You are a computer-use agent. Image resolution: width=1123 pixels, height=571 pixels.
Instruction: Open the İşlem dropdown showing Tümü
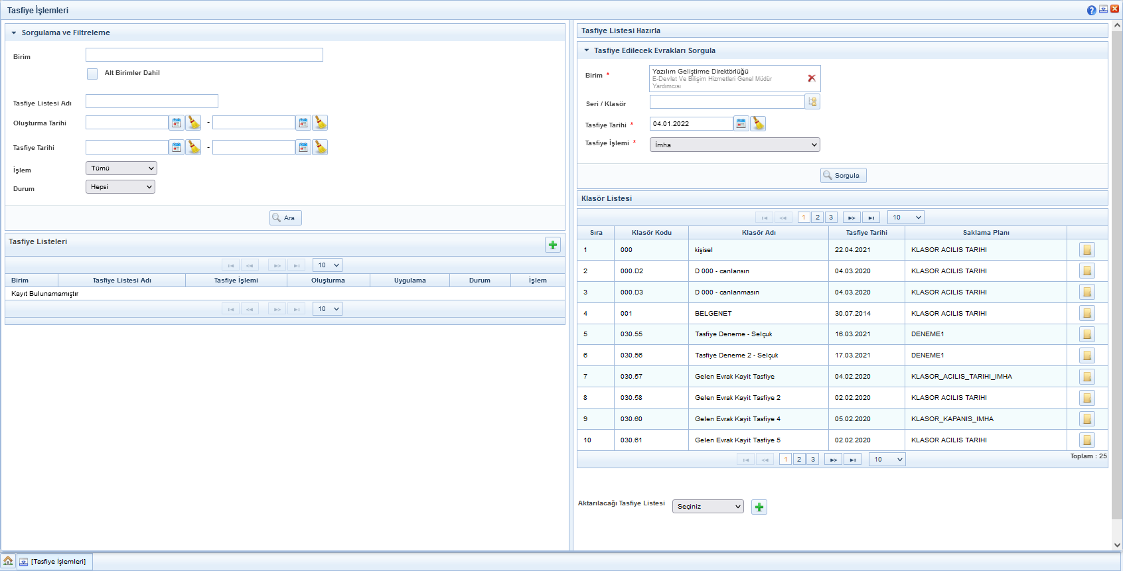click(x=121, y=168)
